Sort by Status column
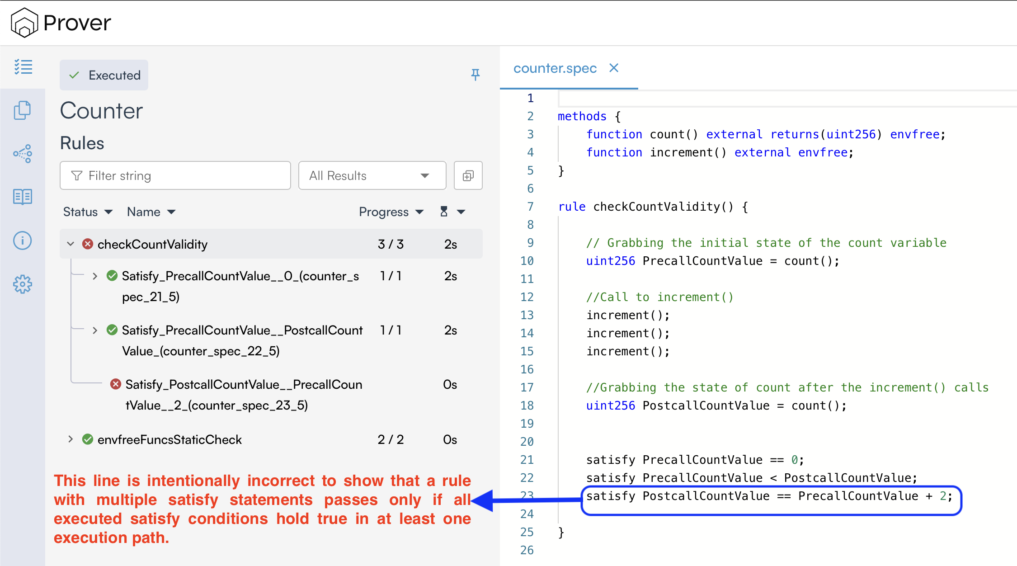 [88, 212]
